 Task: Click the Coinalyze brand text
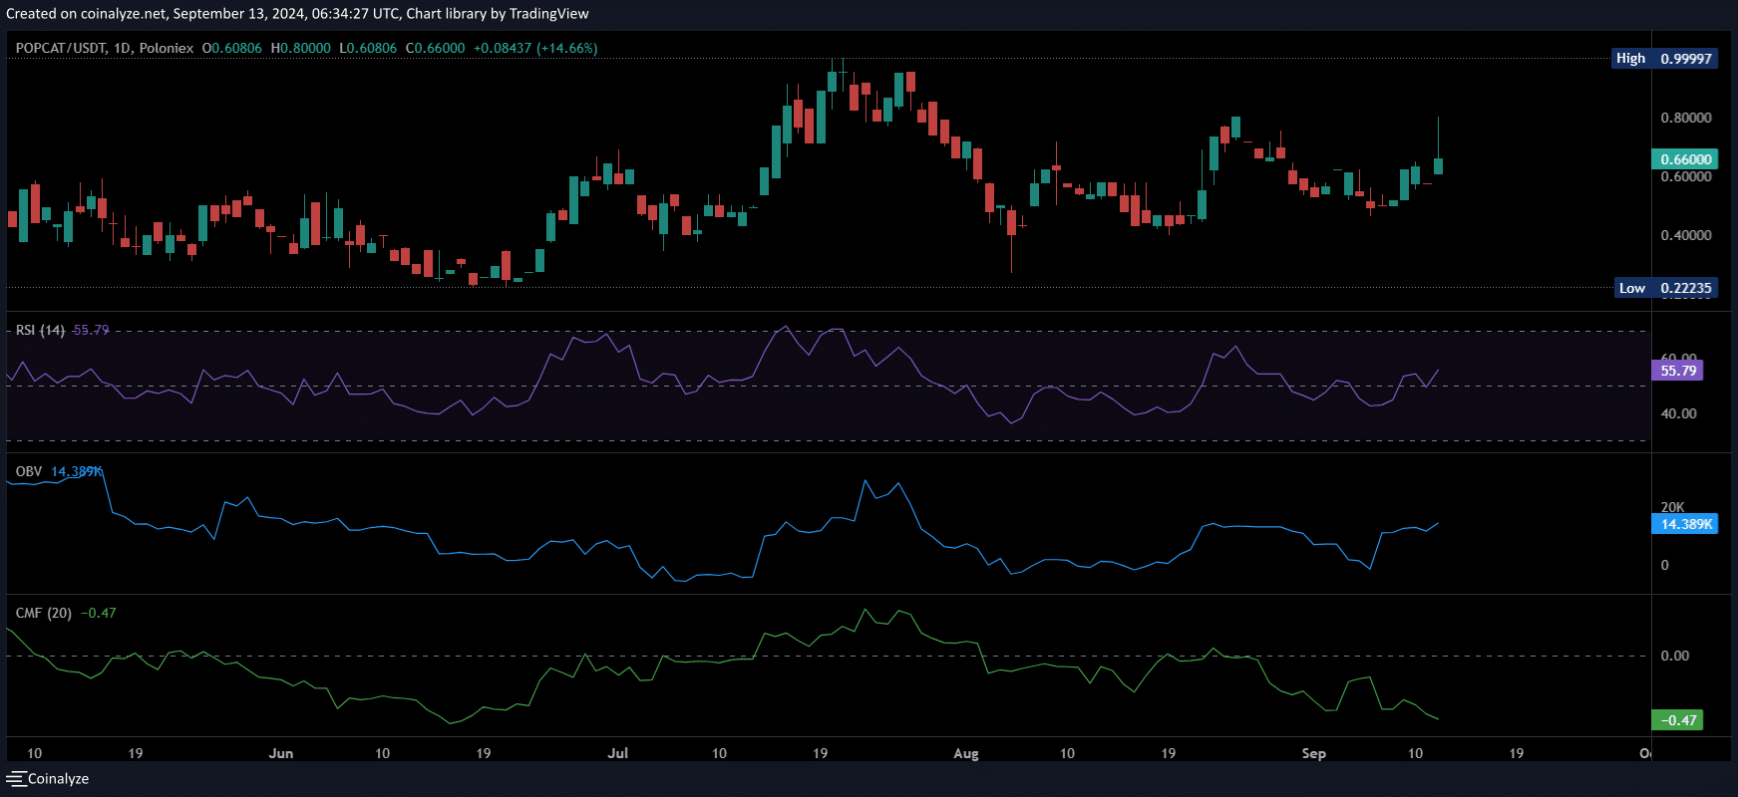(58, 779)
